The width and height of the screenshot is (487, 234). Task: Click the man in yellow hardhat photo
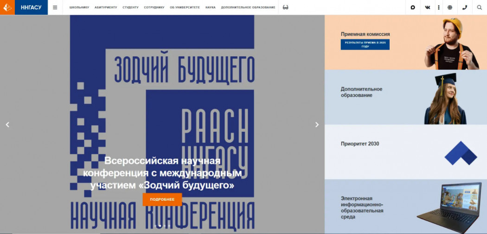coord(453,43)
